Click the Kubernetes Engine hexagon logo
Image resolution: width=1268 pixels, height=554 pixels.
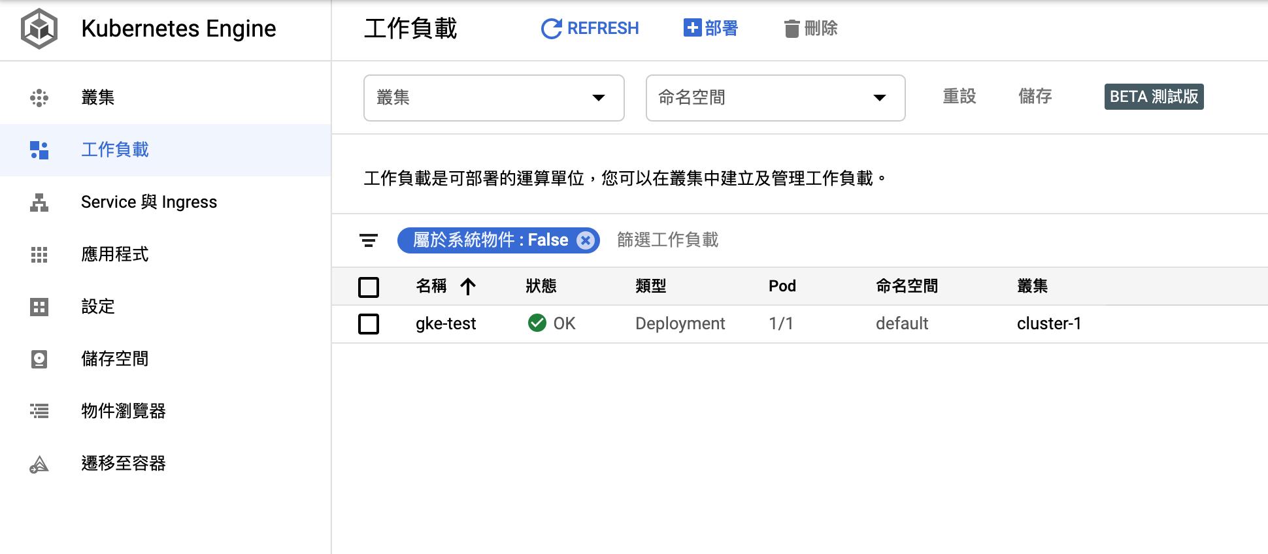point(39,29)
